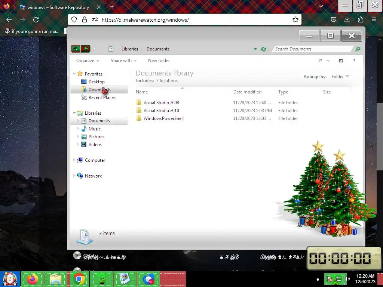Expand the Videos library node

point(78,144)
